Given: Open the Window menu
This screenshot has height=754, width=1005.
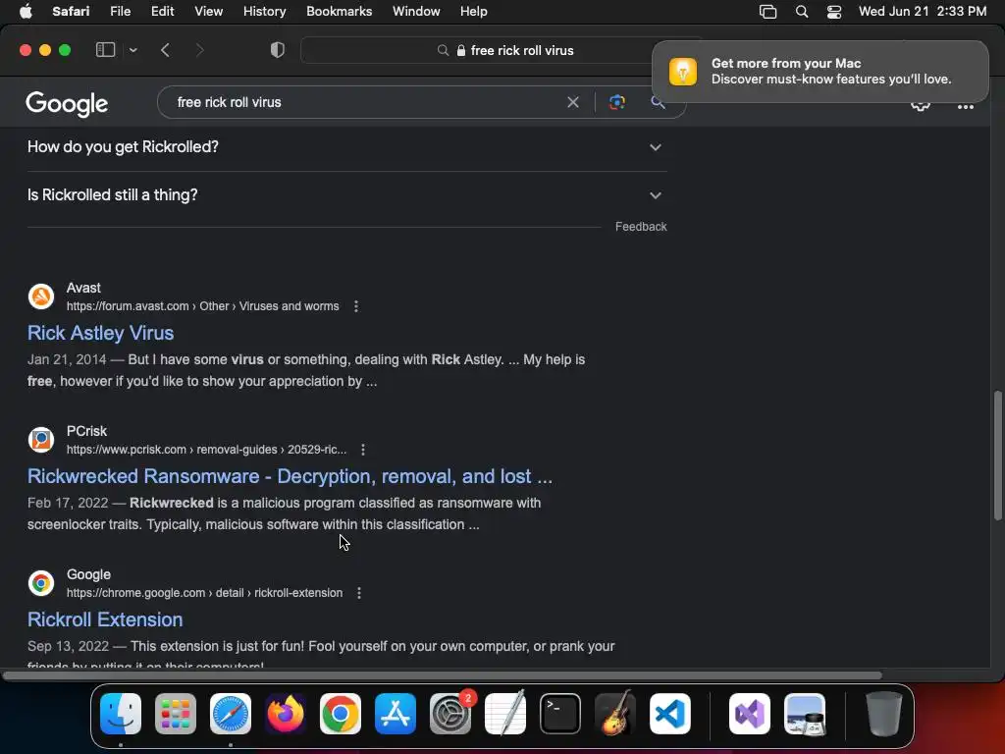Looking at the screenshot, I should tap(416, 12).
